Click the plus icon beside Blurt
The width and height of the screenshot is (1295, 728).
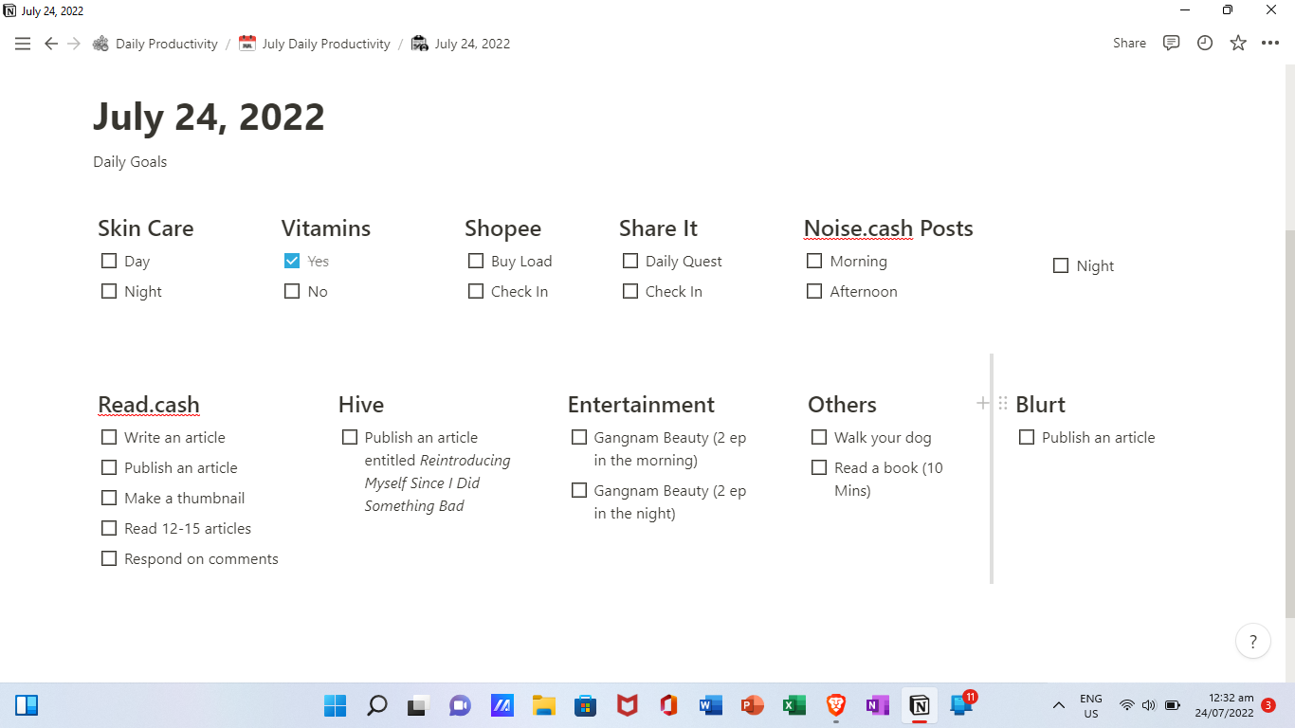pos(983,404)
